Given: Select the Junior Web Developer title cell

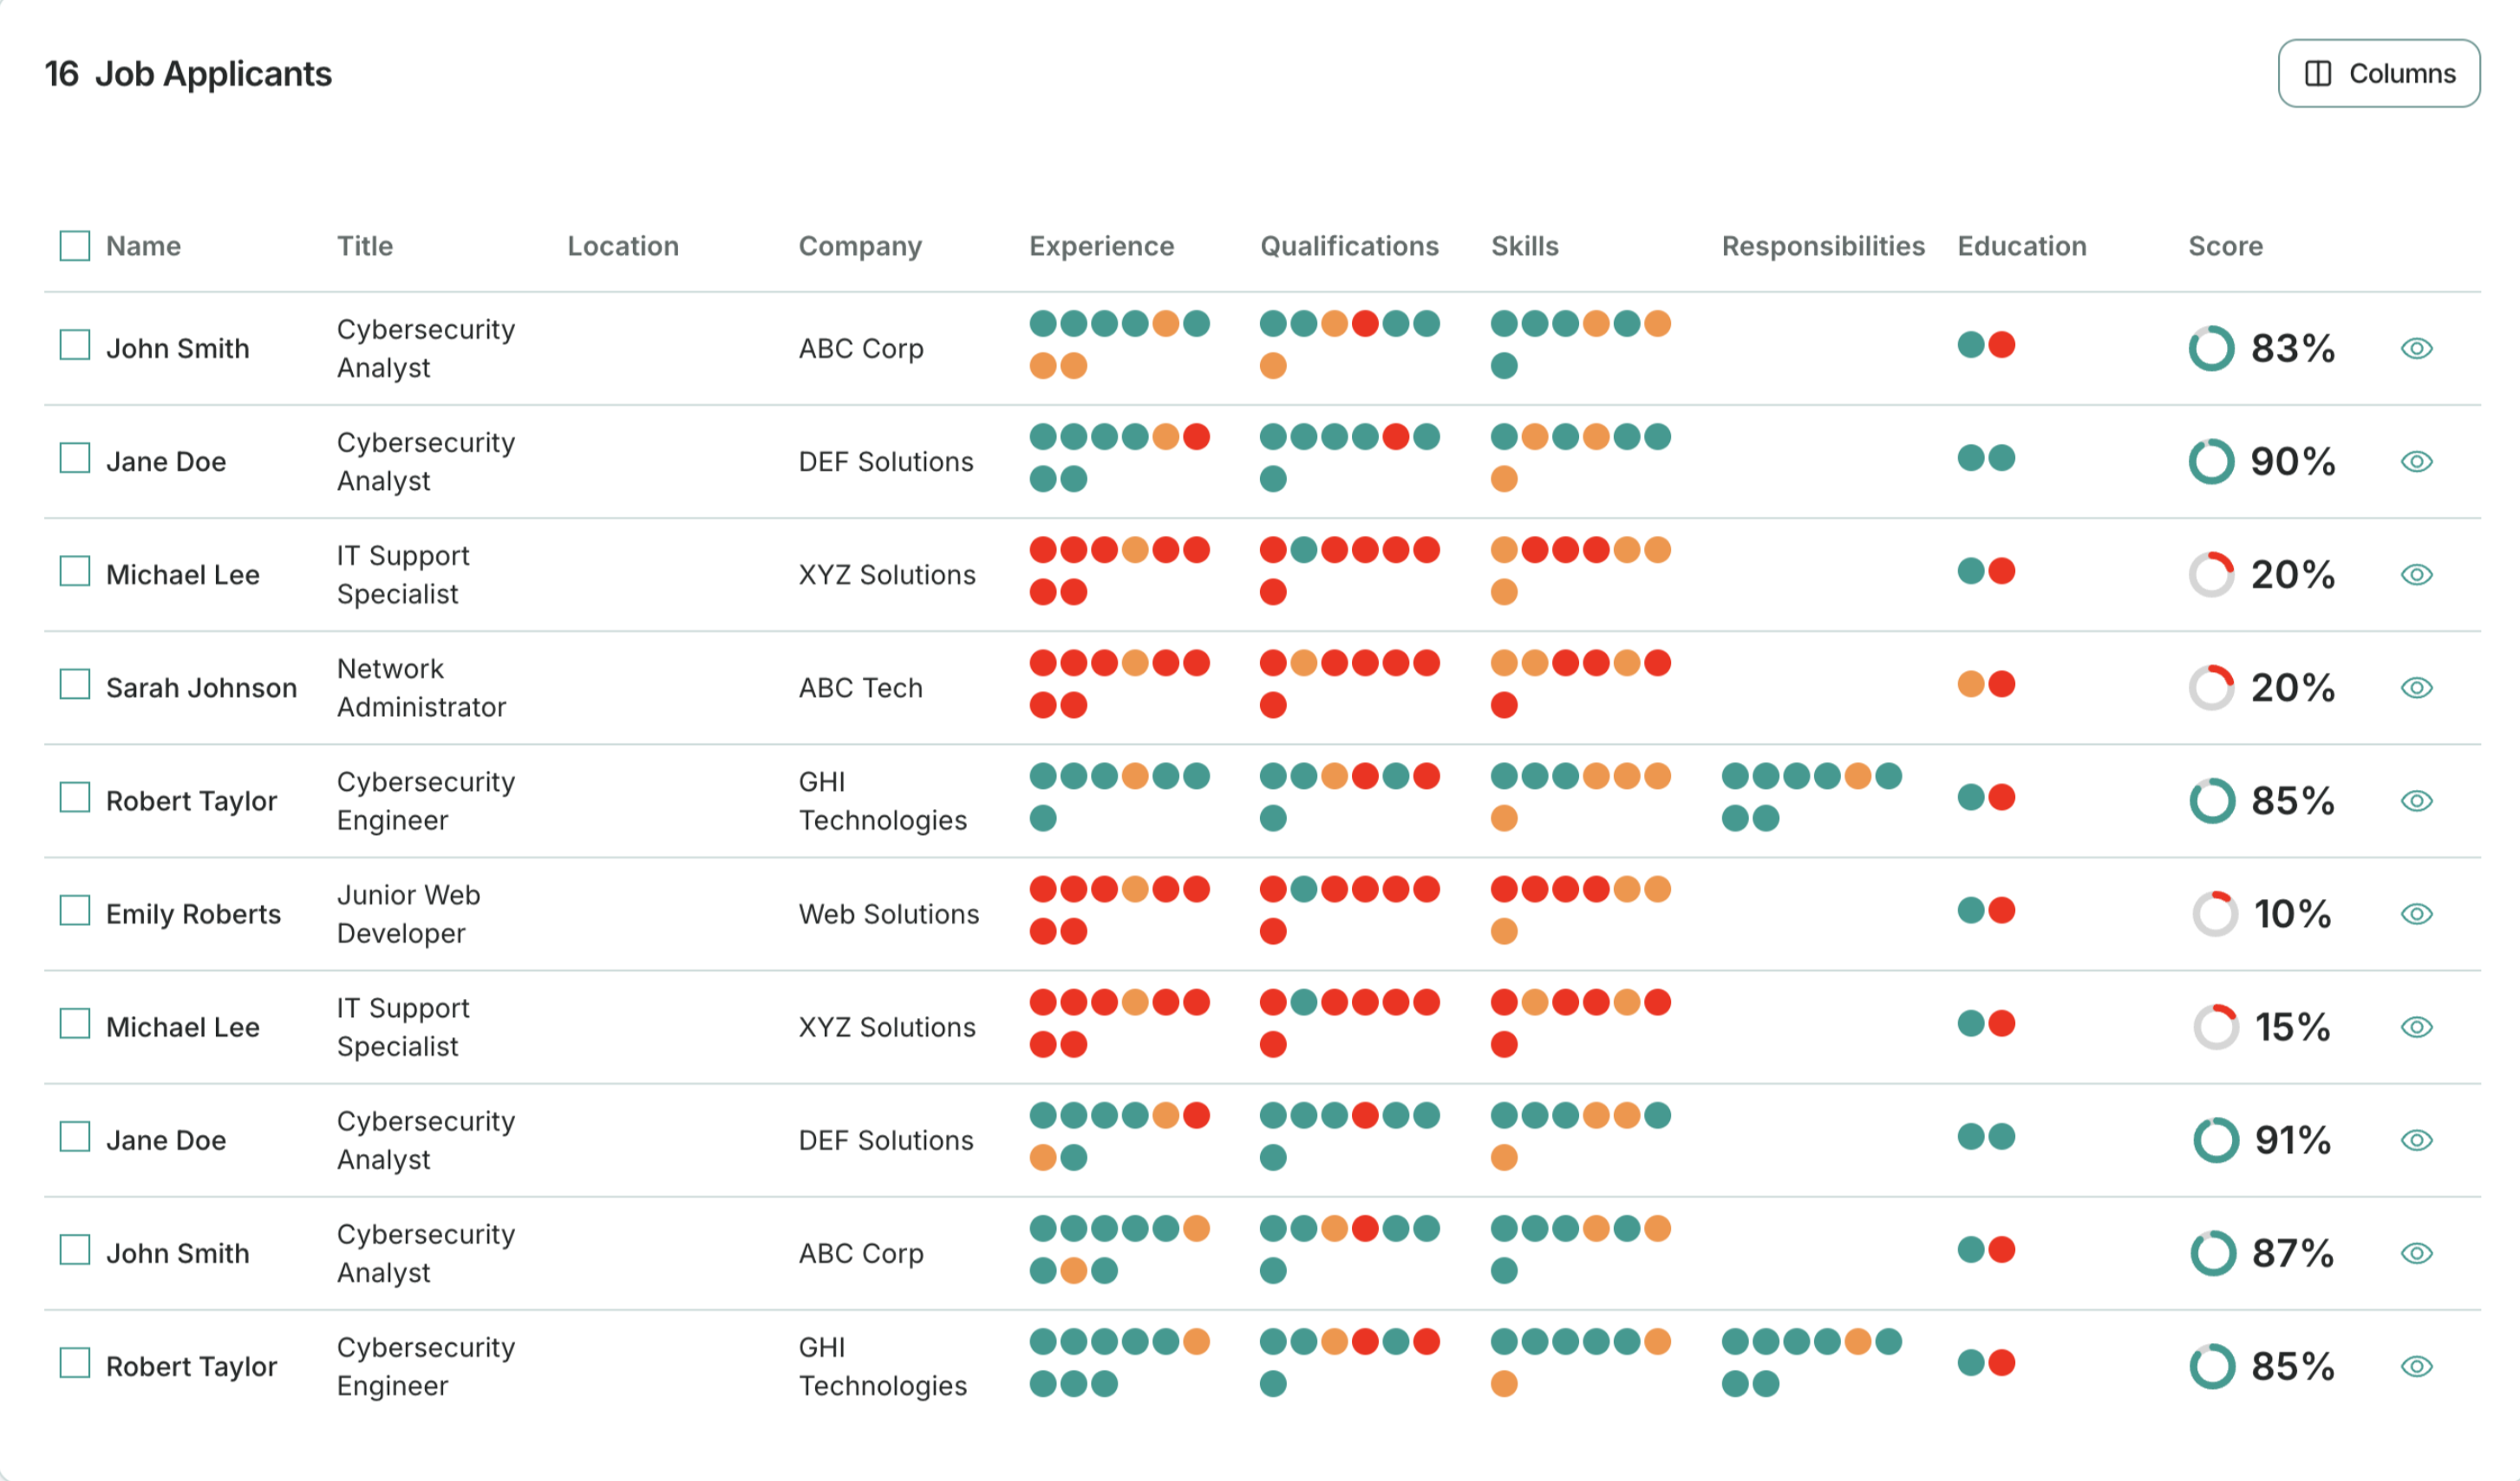Looking at the screenshot, I should coord(408,913).
